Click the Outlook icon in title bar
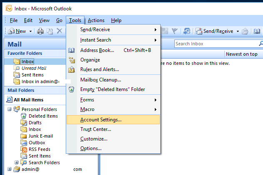This screenshot has width=263, height=175. [9, 8]
